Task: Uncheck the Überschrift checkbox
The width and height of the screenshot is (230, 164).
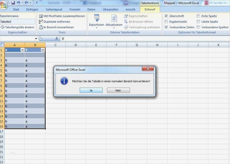Action: [166, 16]
